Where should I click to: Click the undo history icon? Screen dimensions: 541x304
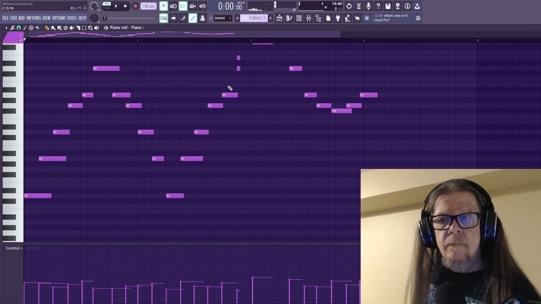[349, 6]
